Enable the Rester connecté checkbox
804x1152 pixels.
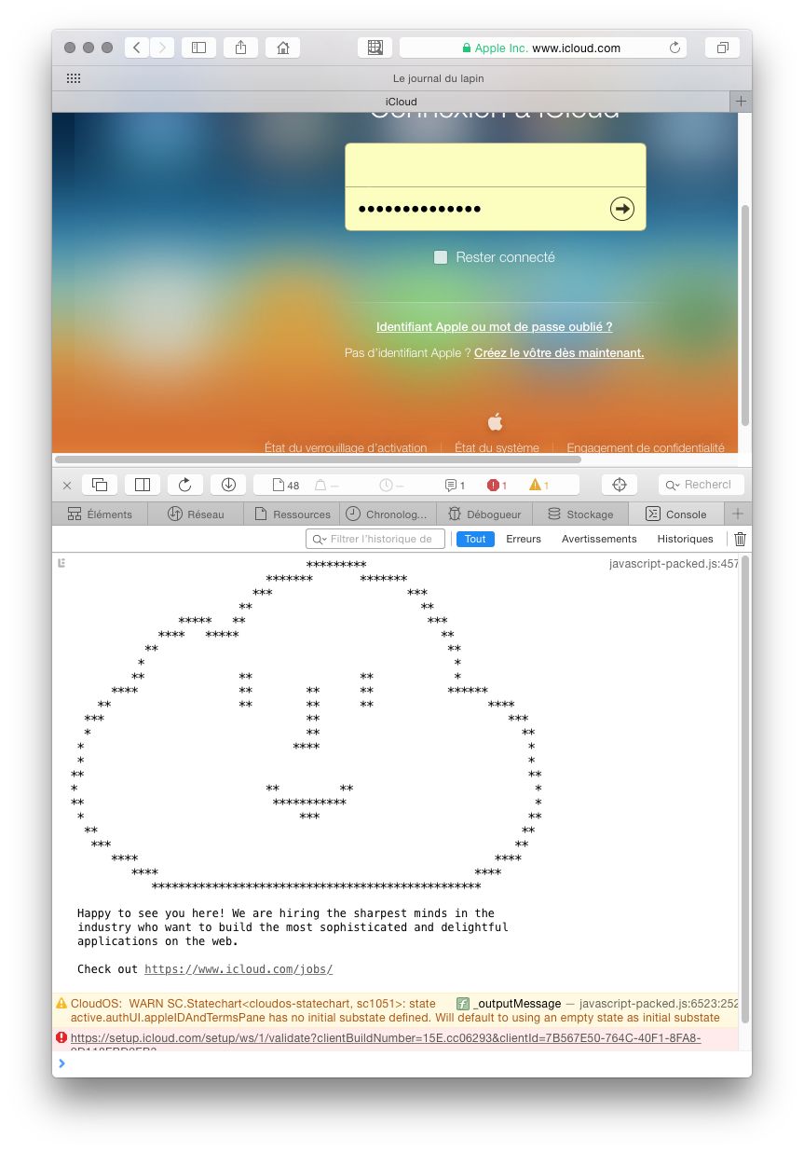click(441, 257)
